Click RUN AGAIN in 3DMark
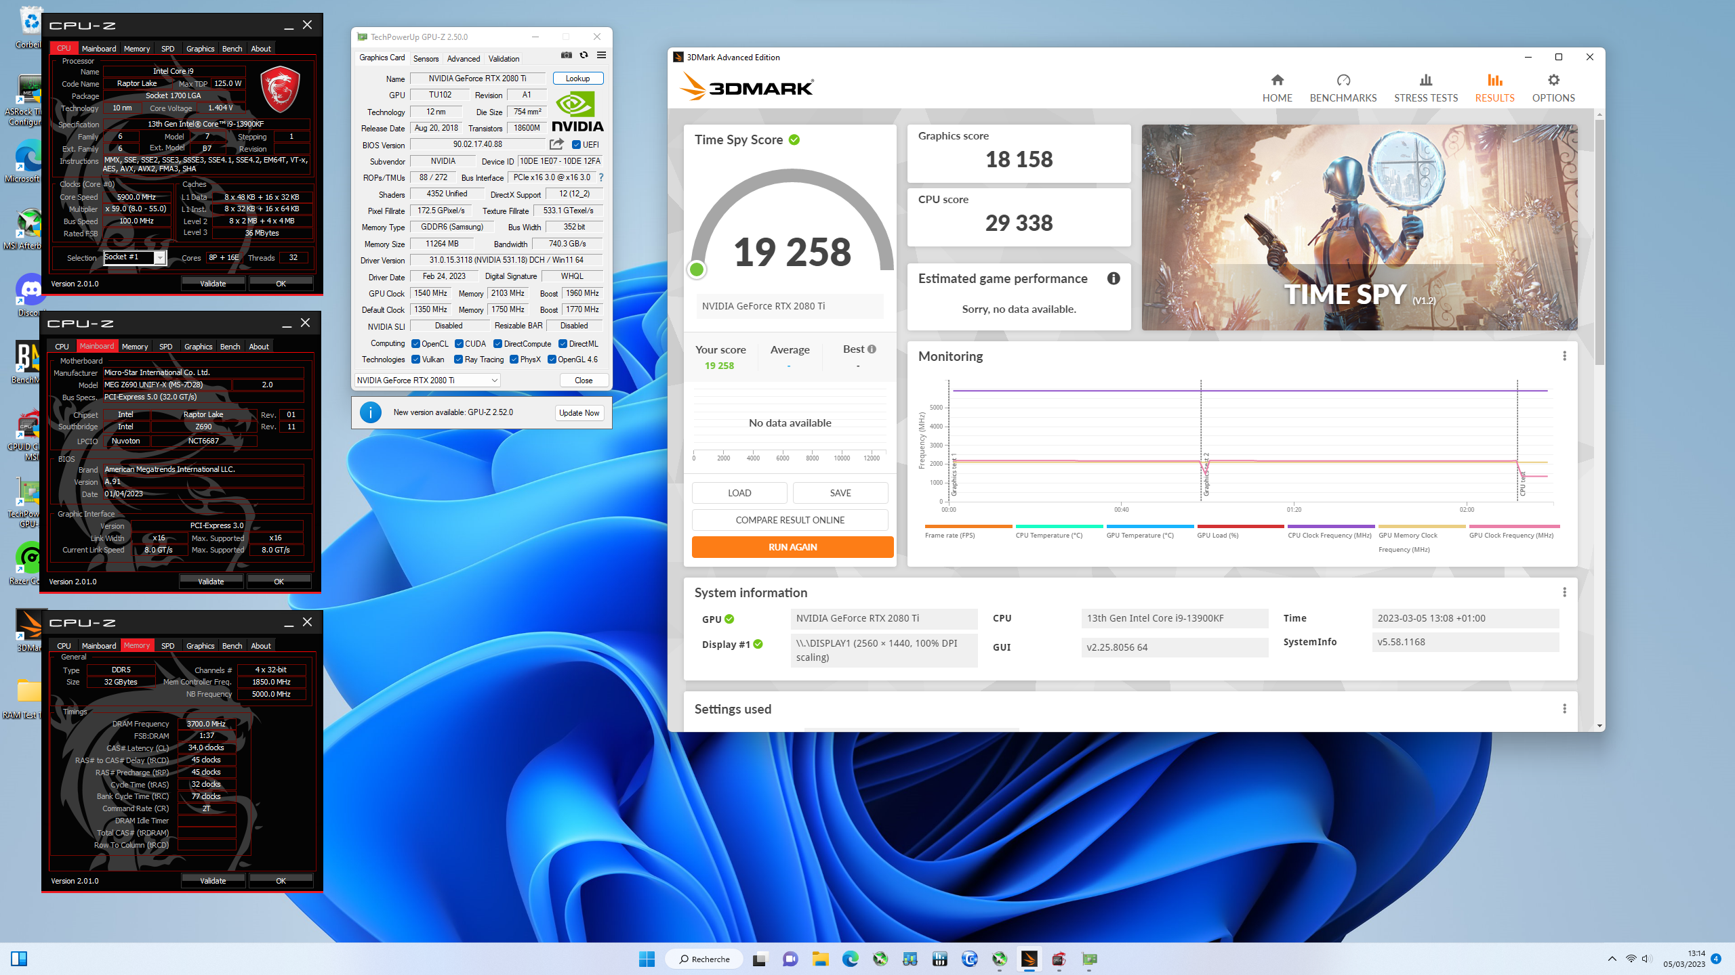Viewport: 1735px width, 975px height. pyautogui.click(x=792, y=547)
